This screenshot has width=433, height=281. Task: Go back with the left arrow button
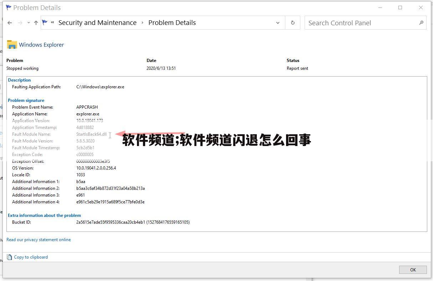click(10, 23)
